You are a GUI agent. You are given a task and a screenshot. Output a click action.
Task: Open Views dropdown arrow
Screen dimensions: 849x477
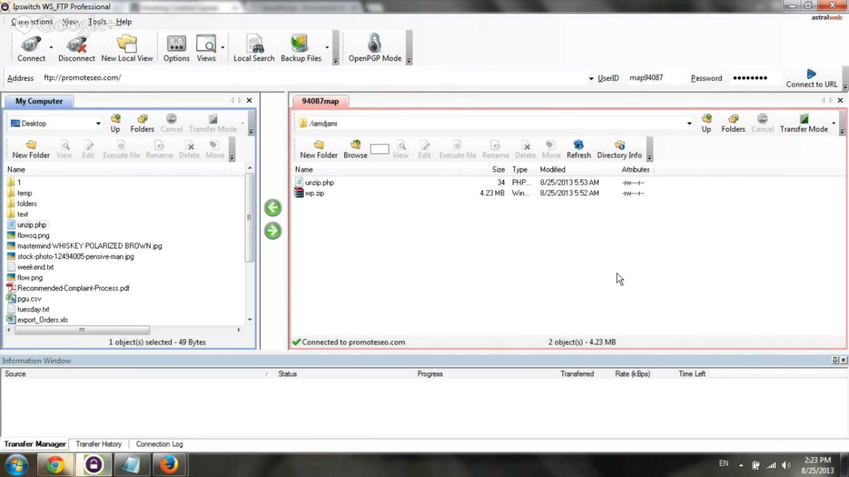pyautogui.click(x=222, y=47)
